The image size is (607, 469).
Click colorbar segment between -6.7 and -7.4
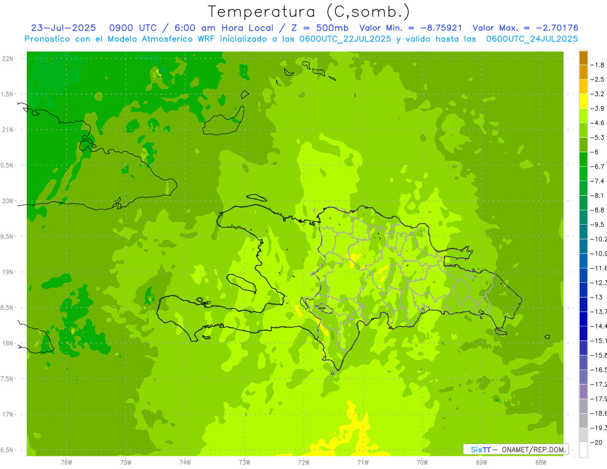(x=583, y=174)
